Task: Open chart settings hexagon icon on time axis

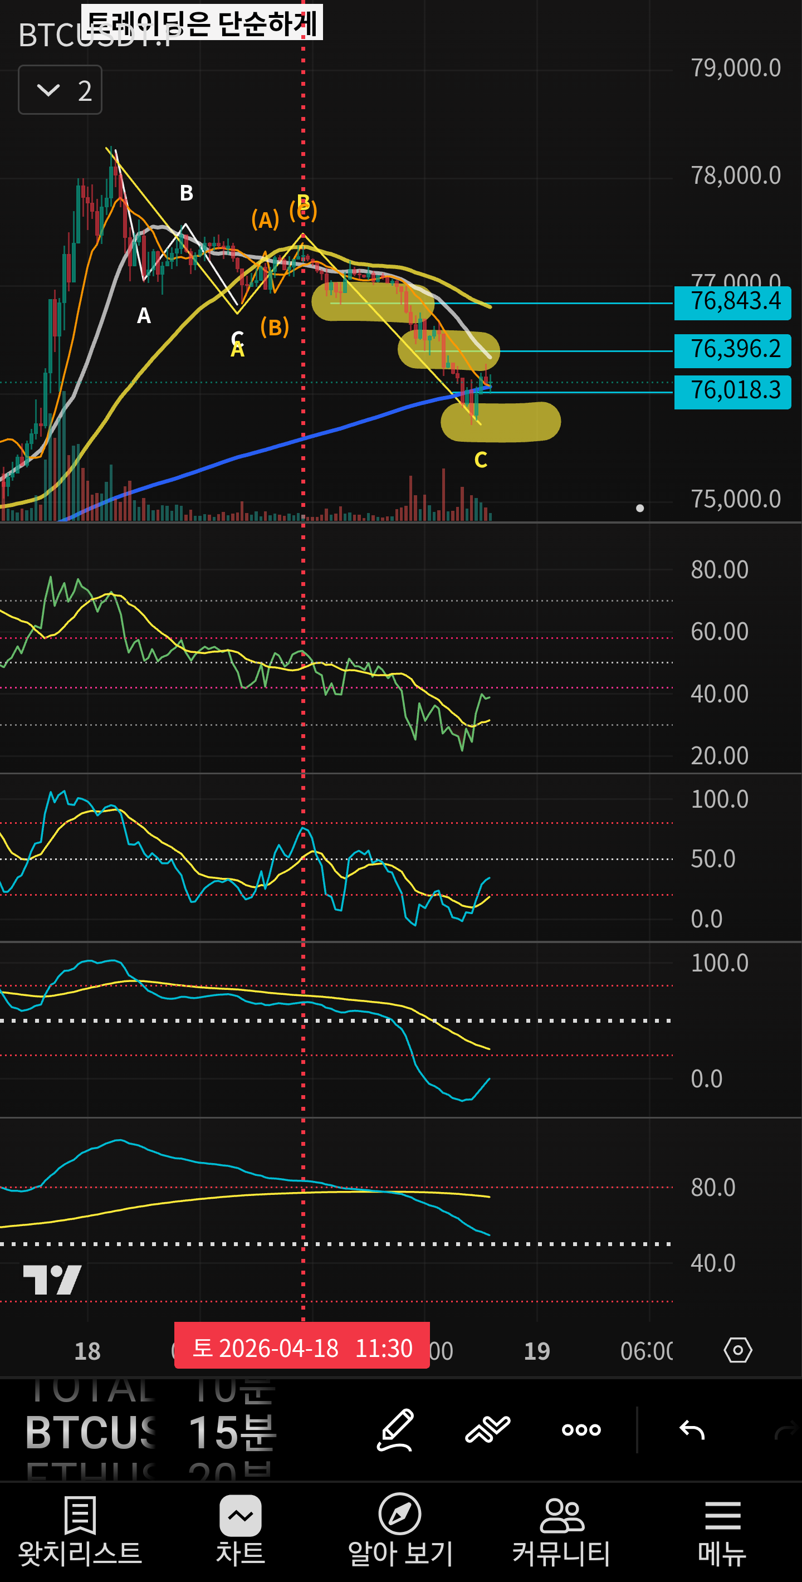Action: [737, 1350]
